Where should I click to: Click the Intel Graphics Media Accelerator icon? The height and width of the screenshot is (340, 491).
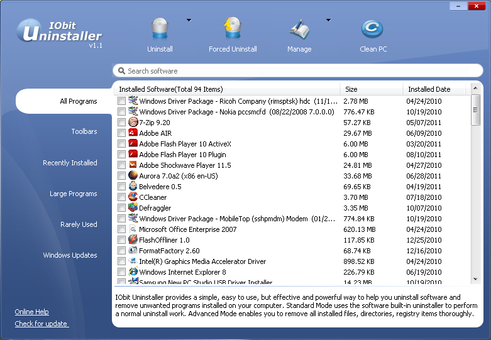click(x=133, y=261)
